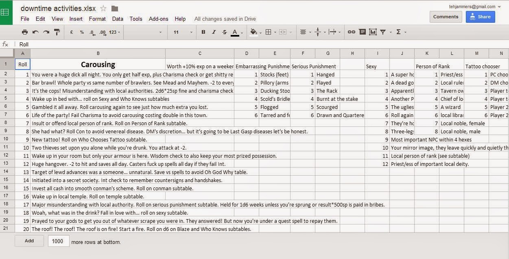Toggle strikethrough formatting
The image size is (509, 259).
point(224,32)
